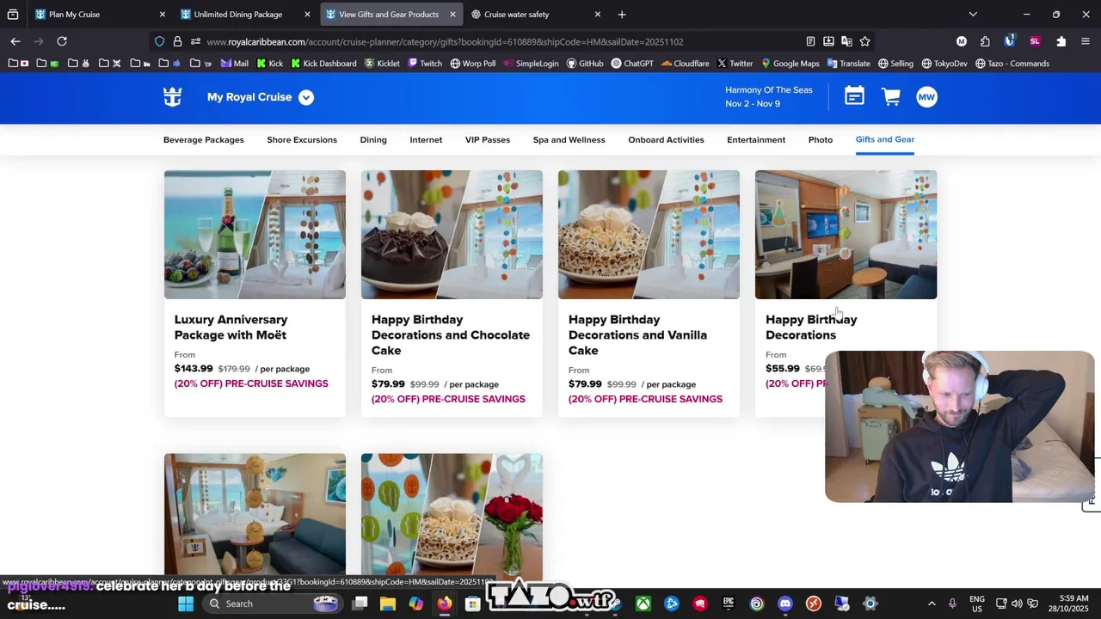The width and height of the screenshot is (1101, 619).
Task: Open the reader view icon in address bar
Action: coord(810,41)
